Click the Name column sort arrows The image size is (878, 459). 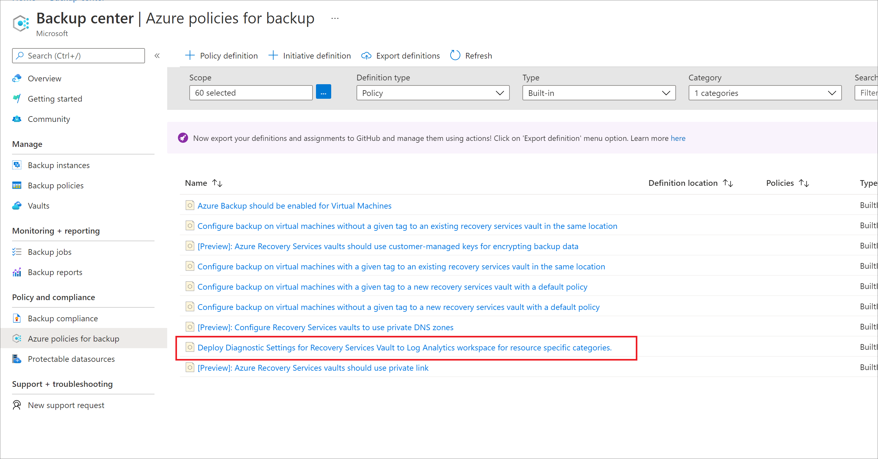click(217, 183)
